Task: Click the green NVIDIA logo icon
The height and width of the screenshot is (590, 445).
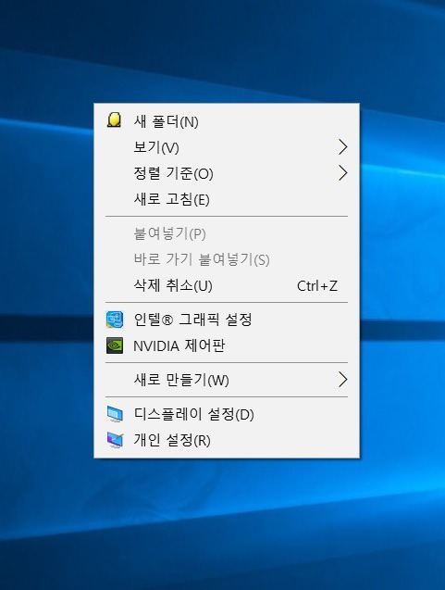Action: (x=115, y=345)
